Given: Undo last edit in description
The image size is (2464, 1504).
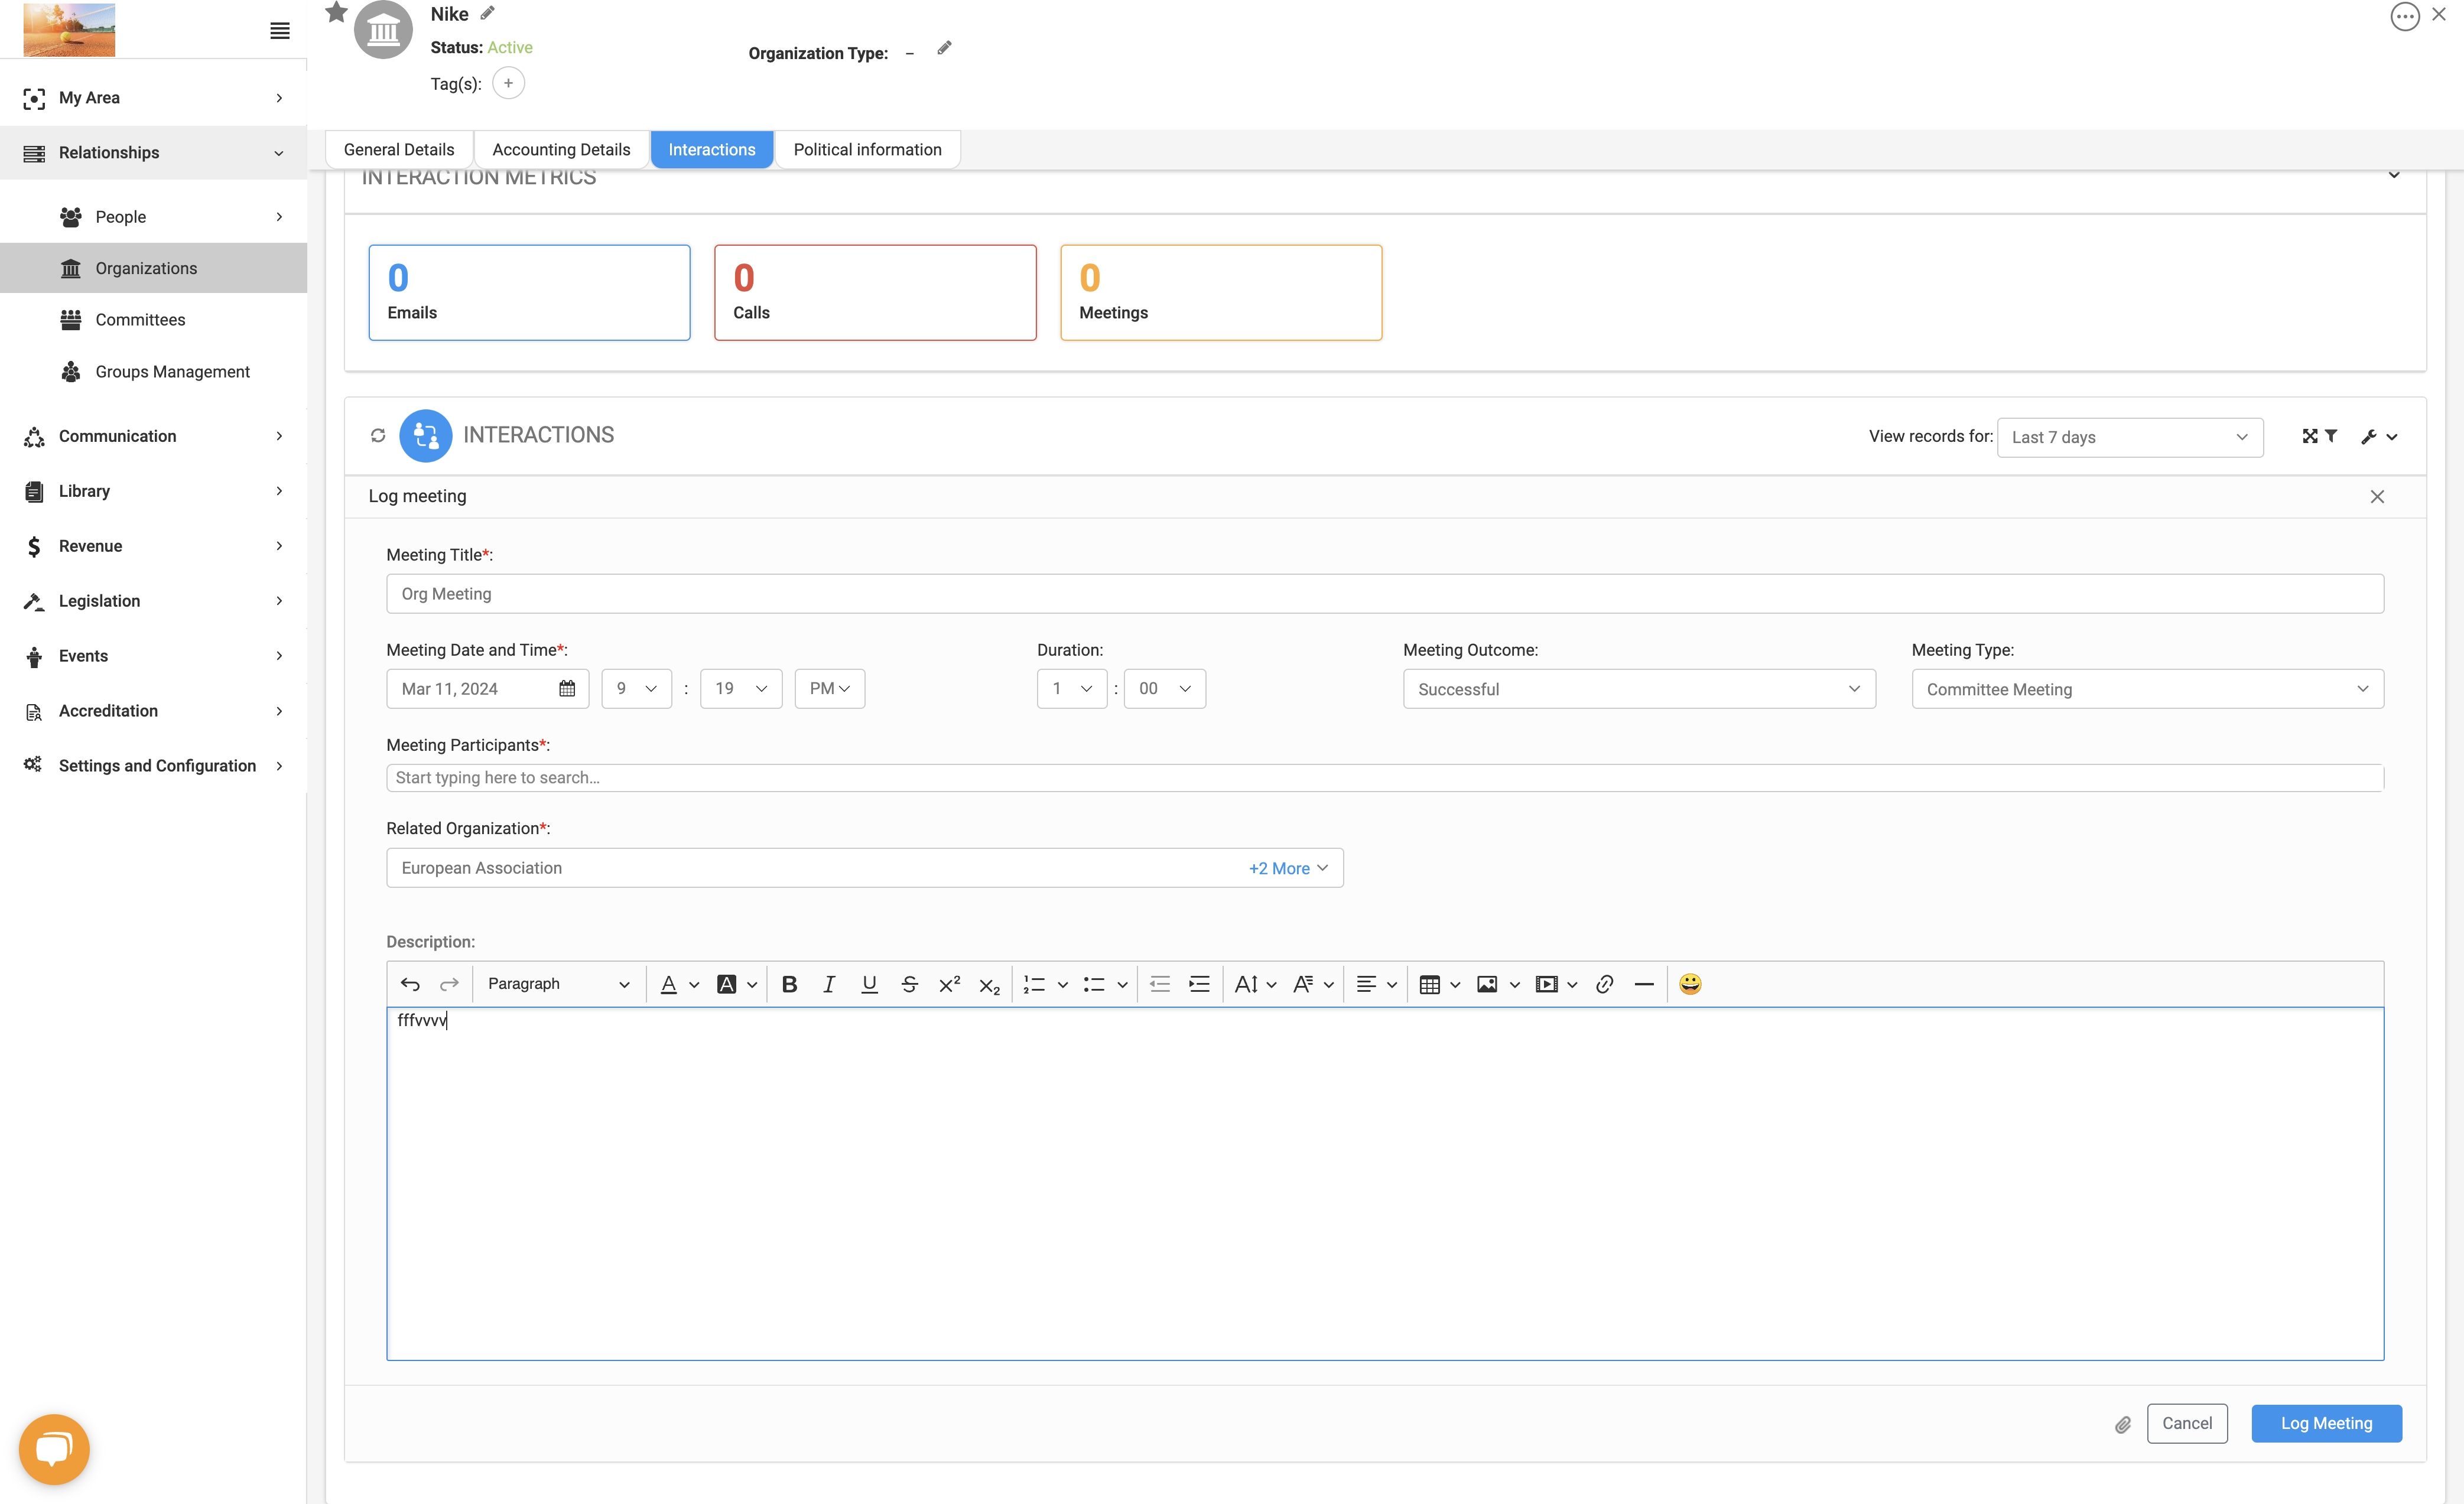Looking at the screenshot, I should click(410, 984).
